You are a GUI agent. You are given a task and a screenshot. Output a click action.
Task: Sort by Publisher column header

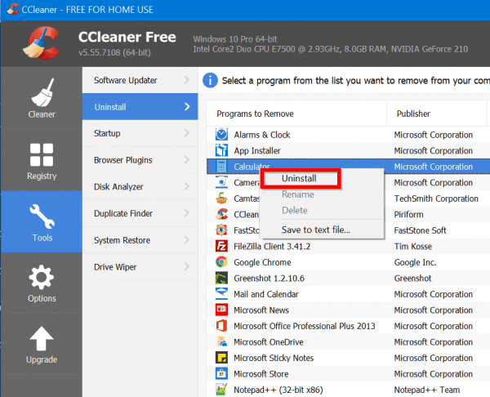point(413,114)
